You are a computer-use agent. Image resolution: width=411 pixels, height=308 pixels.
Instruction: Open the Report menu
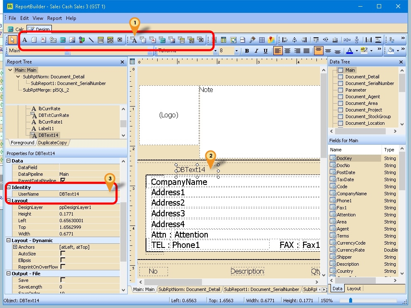tap(54, 18)
